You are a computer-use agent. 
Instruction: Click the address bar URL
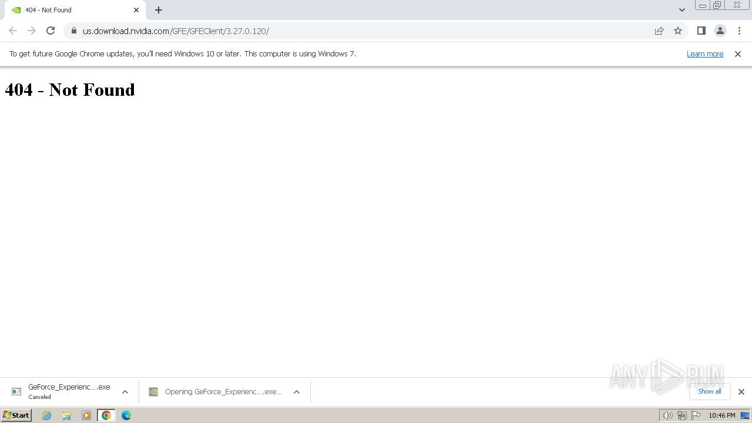pos(176,31)
